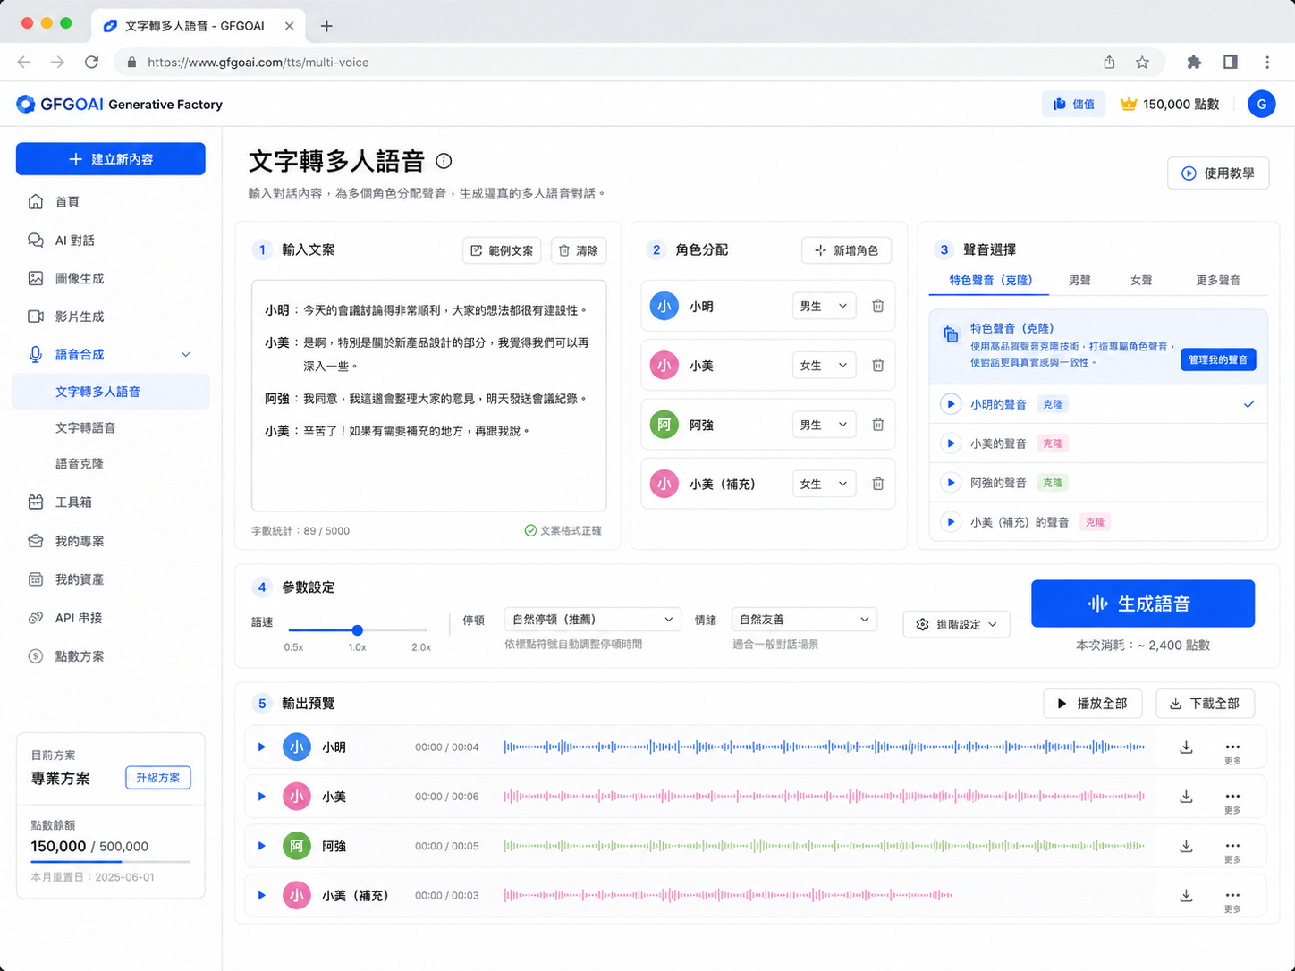Remove the 小美 character row via its trash icon
Screen dimensions: 1295x971
pos(878,365)
